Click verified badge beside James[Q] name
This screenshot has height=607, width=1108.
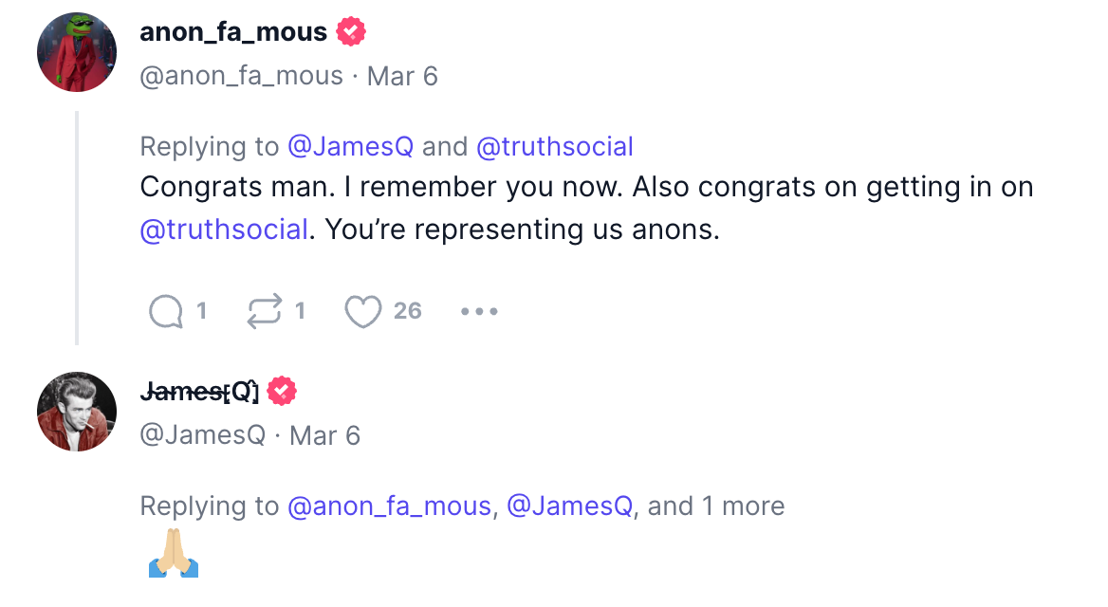tap(282, 391)
